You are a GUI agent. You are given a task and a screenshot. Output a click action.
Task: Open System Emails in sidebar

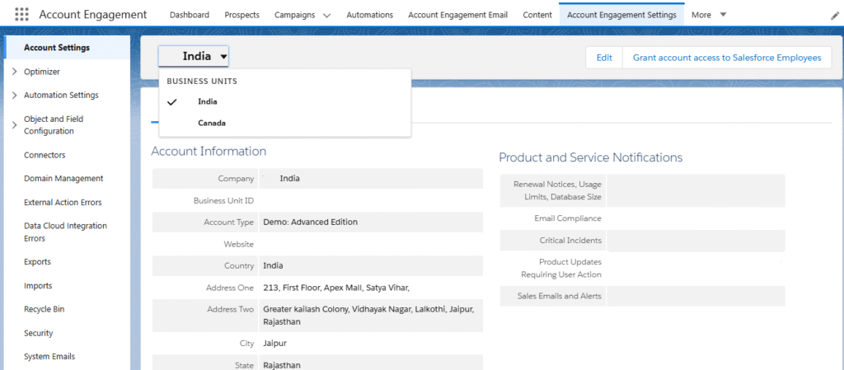[x=49, y=357]
